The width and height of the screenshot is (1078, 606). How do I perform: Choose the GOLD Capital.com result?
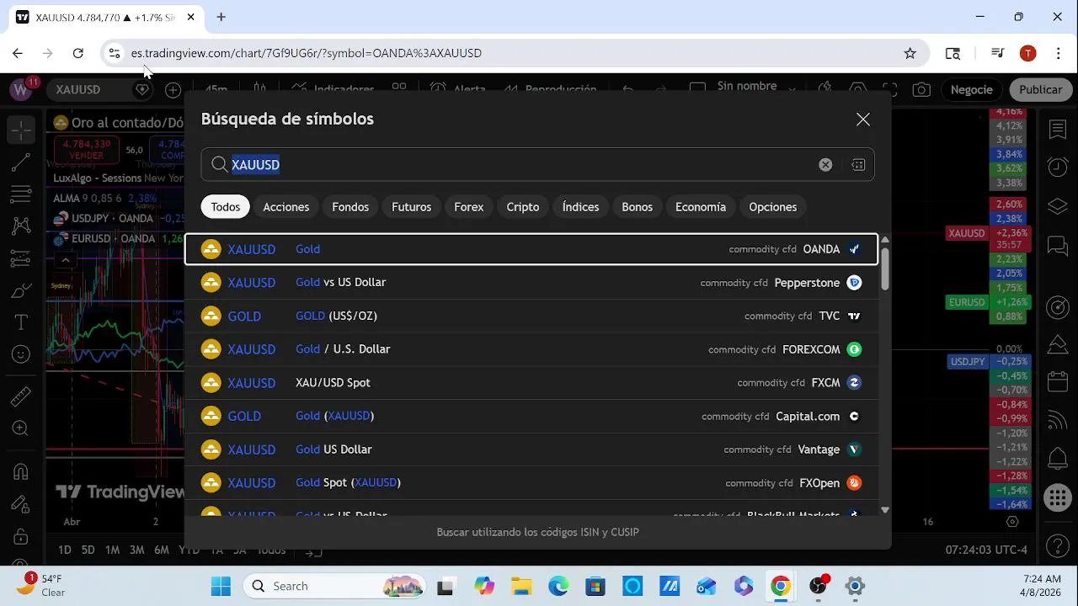531,416
